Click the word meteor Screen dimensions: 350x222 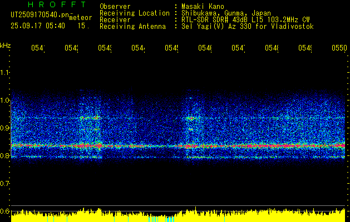tap(81, 18)
